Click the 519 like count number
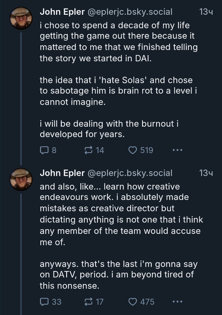The width and height of the screenshot is (222, 315). pyautogui.click(x=146, y=151)
